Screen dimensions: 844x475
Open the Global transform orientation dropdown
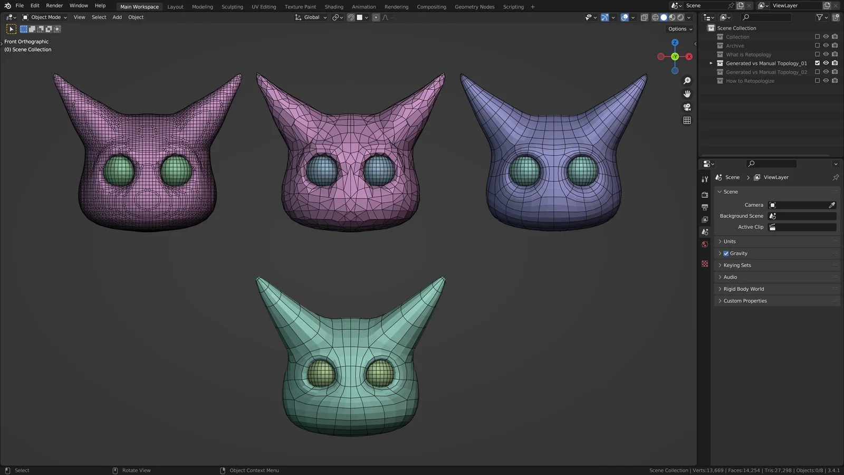pos(311,17)
